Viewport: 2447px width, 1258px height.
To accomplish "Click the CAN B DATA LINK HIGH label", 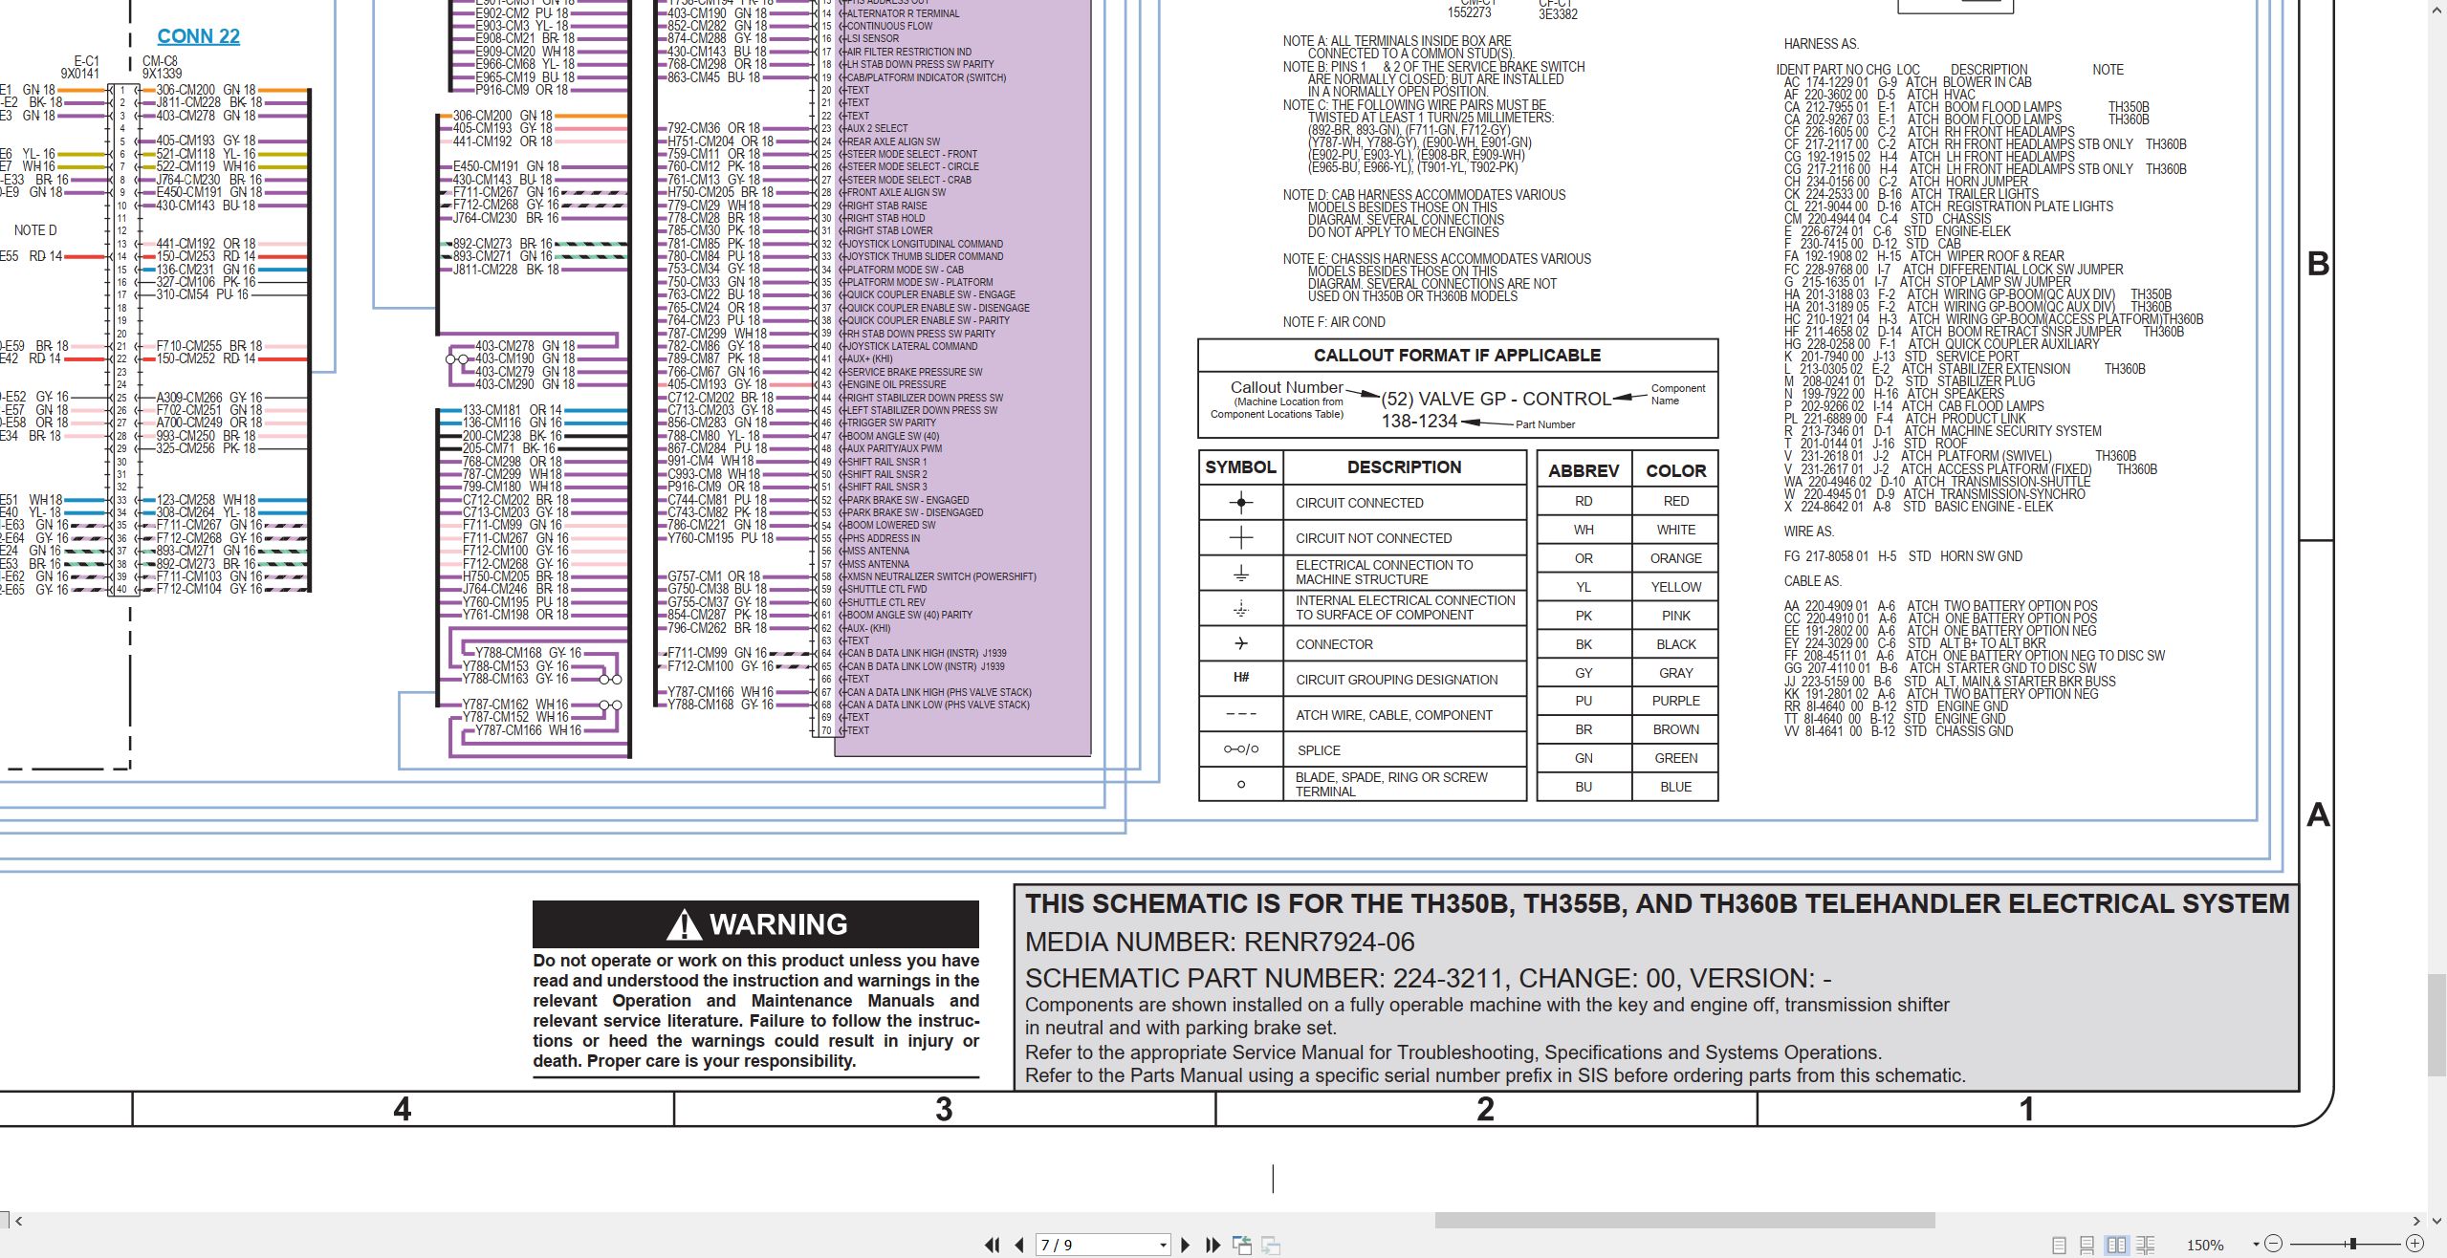I will tap(926, 653).
